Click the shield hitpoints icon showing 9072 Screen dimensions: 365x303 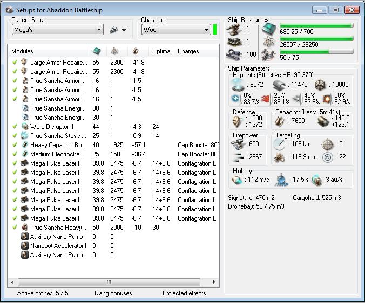238,85
